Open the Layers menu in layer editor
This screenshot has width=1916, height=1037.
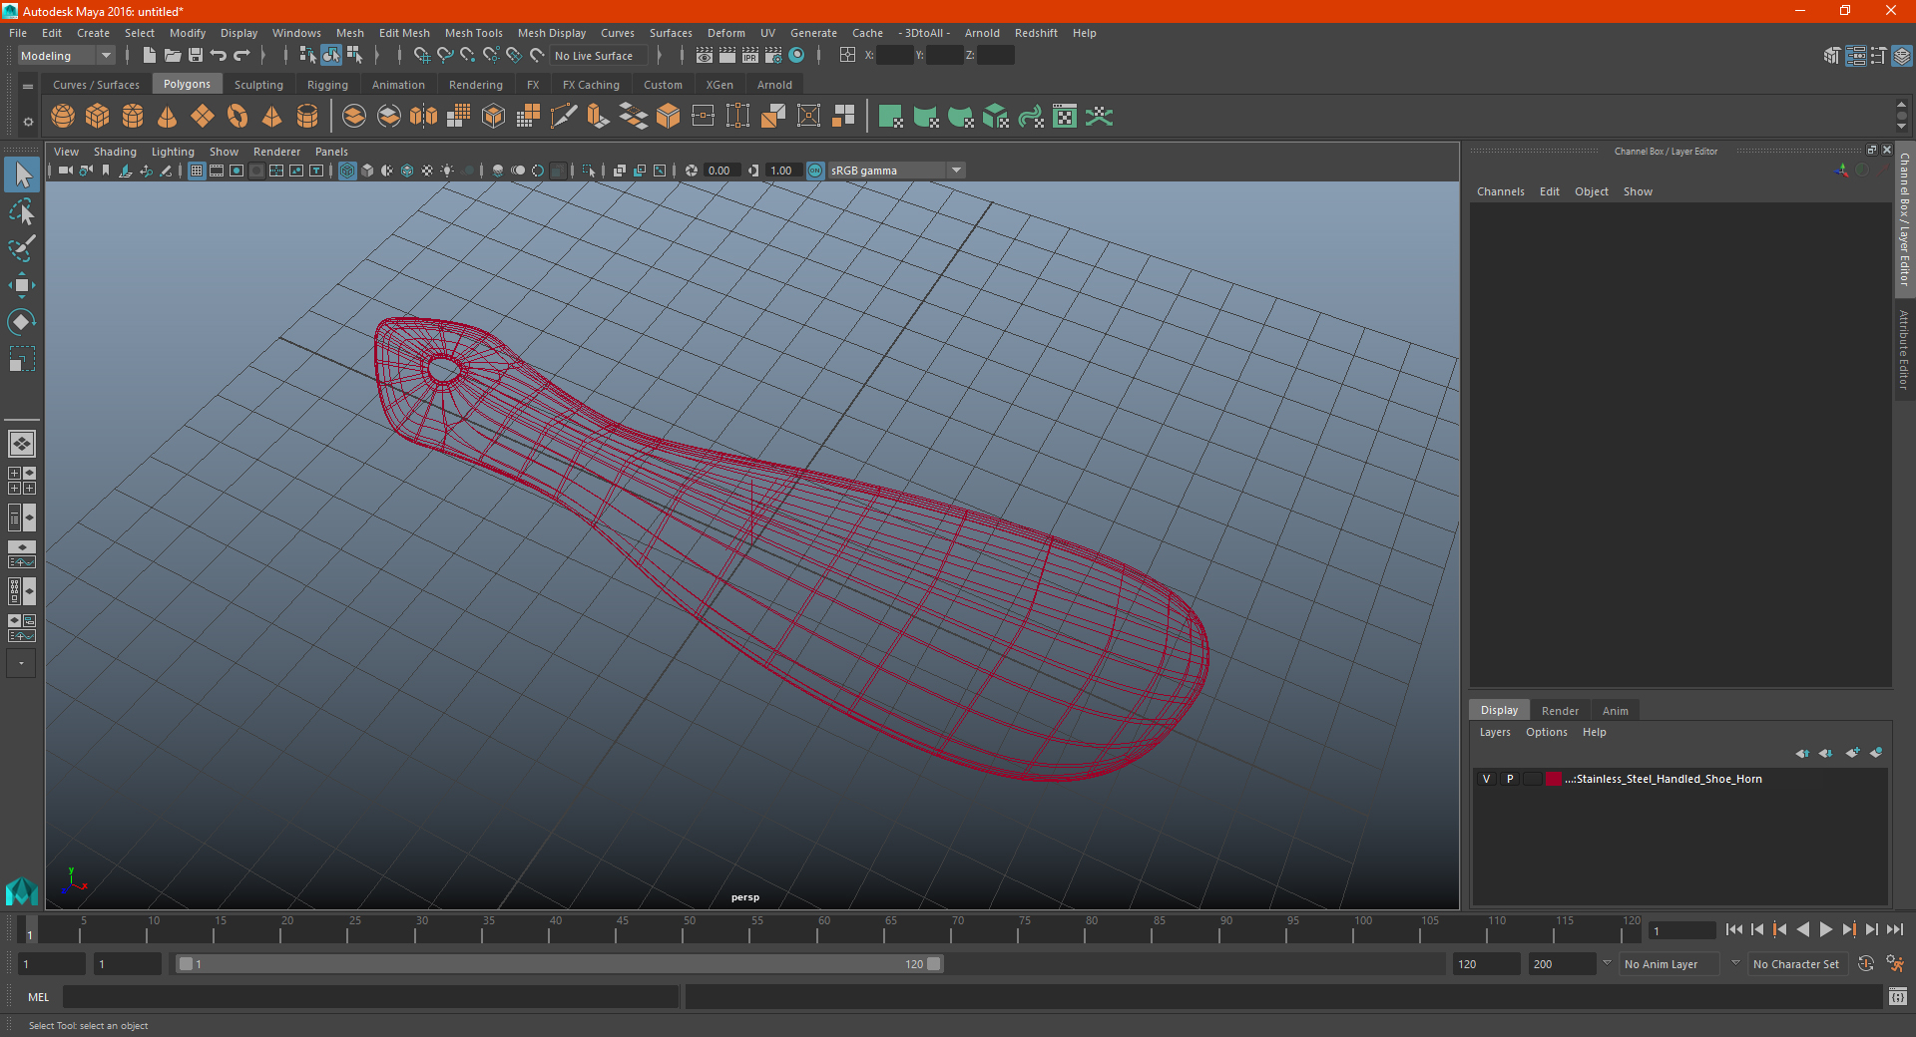tap(1494, 732)
